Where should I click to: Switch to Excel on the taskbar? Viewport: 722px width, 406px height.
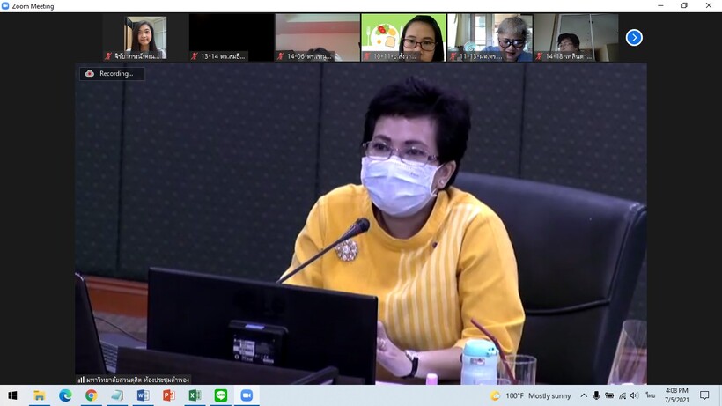point(195,395)
